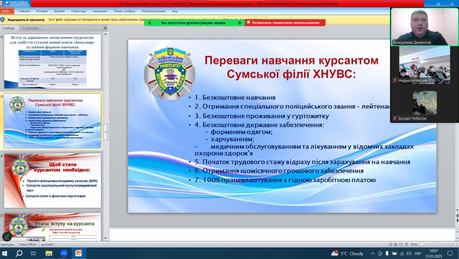
Task: Close the slides thumbnail pane
Action: 105,28
